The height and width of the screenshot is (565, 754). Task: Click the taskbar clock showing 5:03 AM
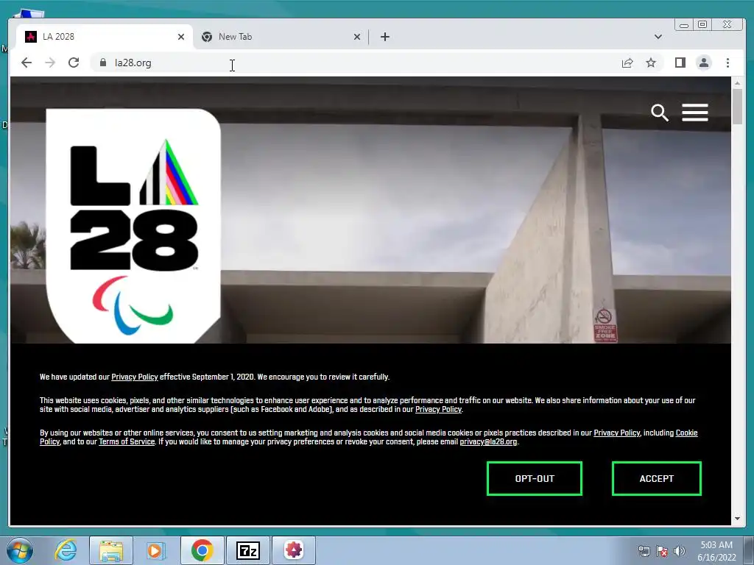point(716,551)
